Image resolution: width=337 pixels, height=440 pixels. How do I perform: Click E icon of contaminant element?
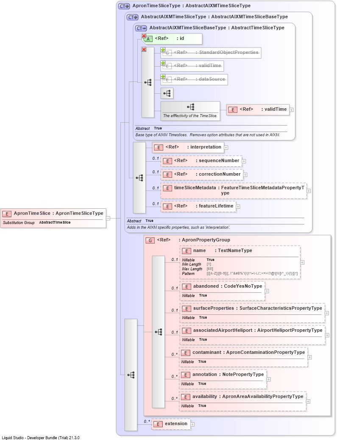pyautogui.click(x=186, y=353)
